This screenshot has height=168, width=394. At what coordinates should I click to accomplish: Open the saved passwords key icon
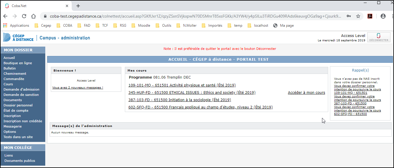click(x=349, y=16)
